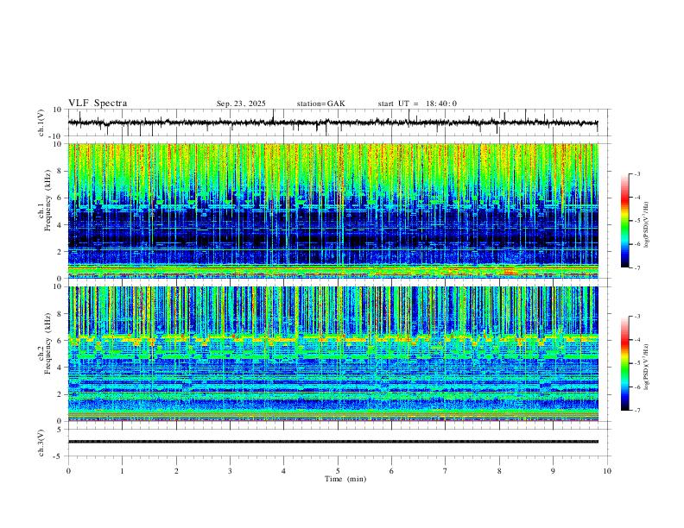Click time axis tick label "0"

point(68,471)
